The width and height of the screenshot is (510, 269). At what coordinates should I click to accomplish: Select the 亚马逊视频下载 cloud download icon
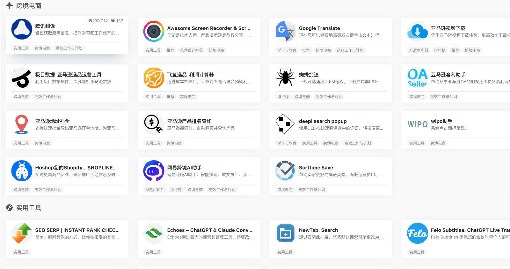point(418,31)
